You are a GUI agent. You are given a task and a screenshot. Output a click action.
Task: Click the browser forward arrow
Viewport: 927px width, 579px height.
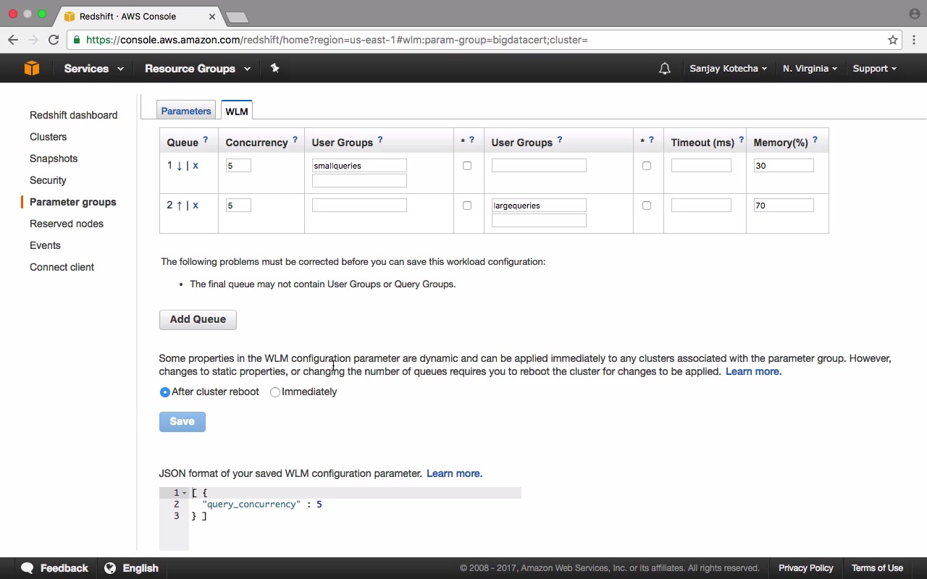coord(33,40)
